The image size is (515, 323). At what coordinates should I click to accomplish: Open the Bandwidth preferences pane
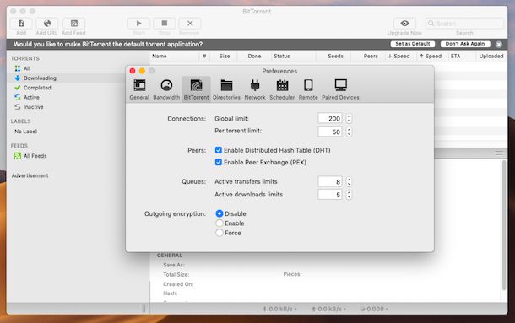coord(166,89)
